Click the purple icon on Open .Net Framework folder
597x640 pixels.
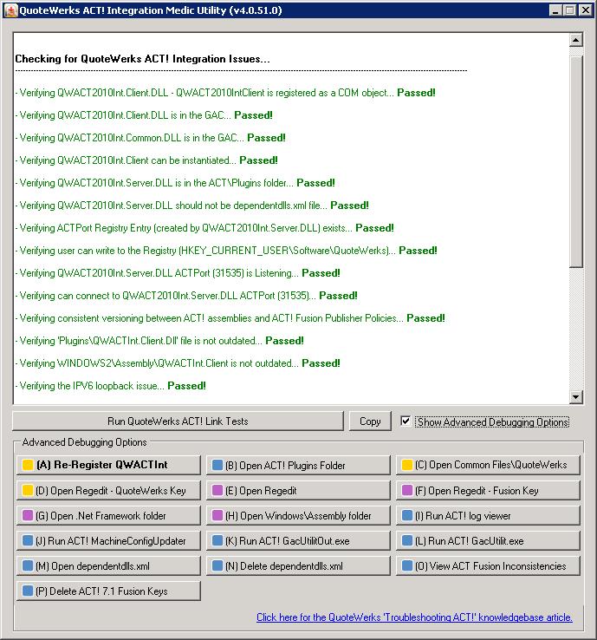[28, 515]
